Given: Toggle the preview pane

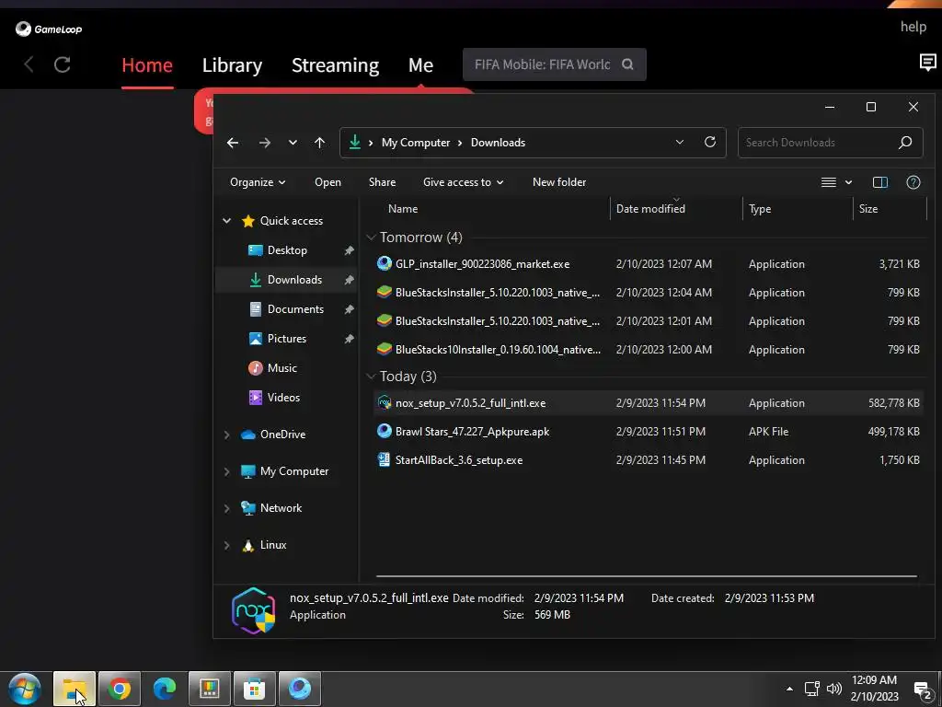Looking at the screenshot, I should point(880,182).
